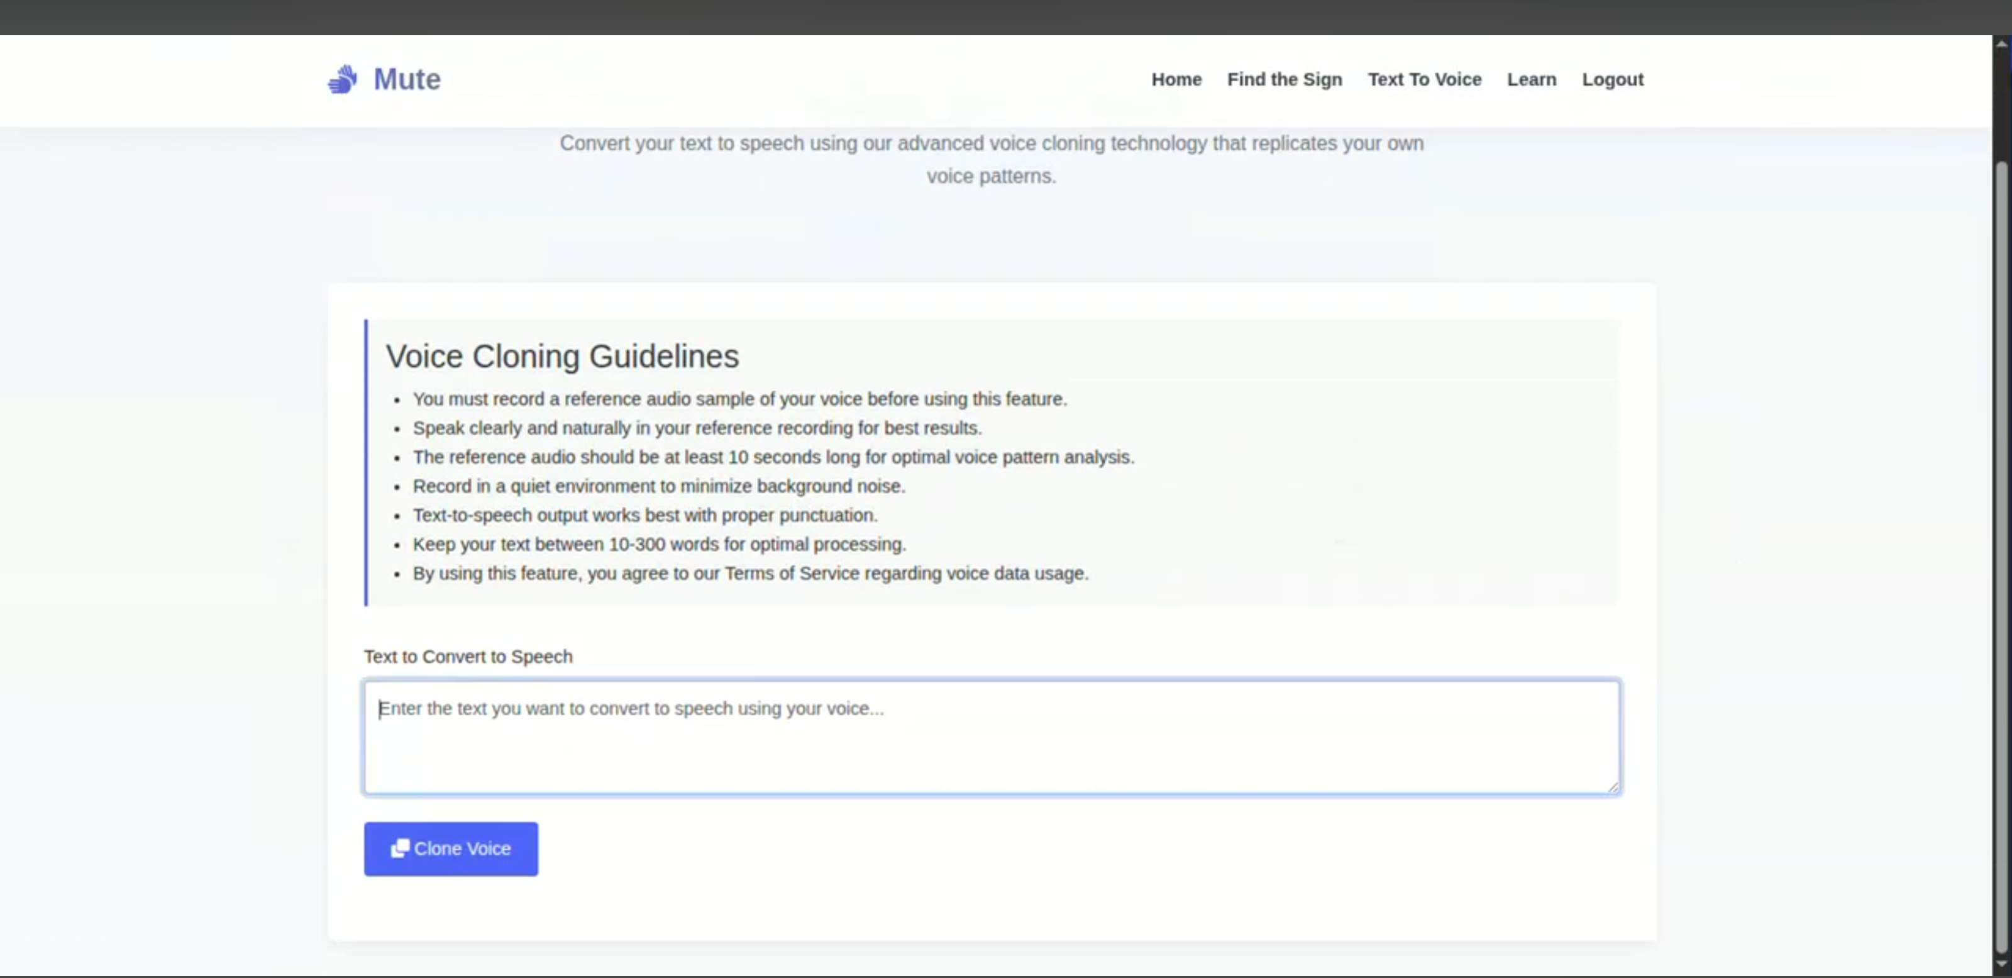Click the Mute hand logo icon
The height and width of the screenshot is (978, 2012).
(342, 79)
